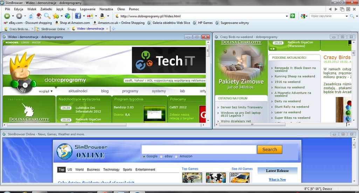The width and height of the screenshot is (359, 193).
Task: Open the Grupy menu
Action: [72, 9]
